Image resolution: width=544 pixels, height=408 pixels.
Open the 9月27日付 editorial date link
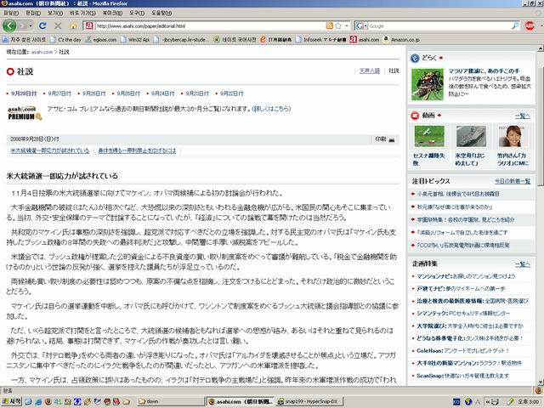pyautogui.click(x=59, y=93)
